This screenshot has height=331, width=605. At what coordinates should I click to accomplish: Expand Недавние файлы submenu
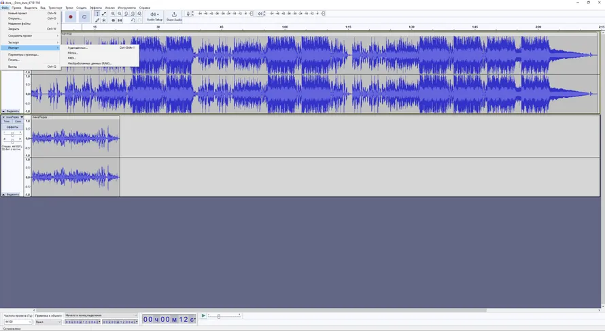pos(31,24)
